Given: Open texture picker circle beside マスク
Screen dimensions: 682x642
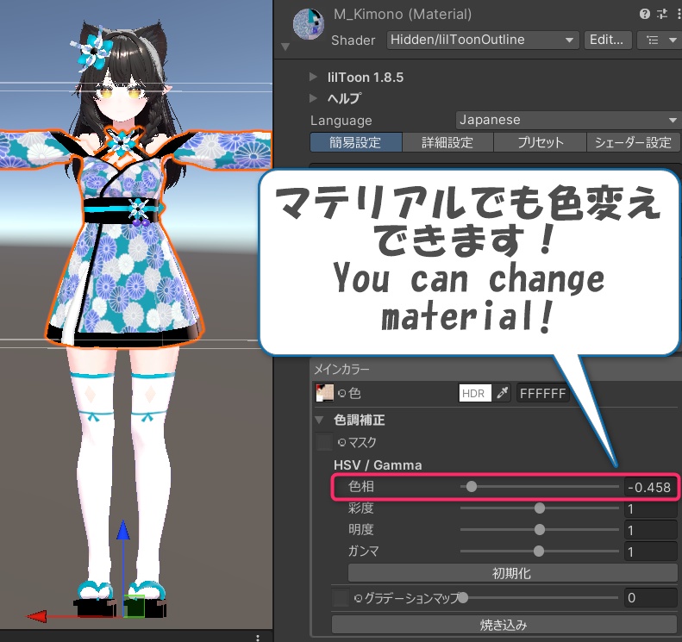Looking at the screenshot, I should pyautogui.click(x=342, y=442).
